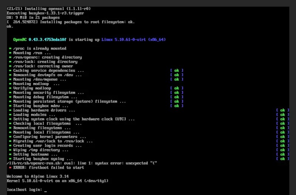Click "Mounting modloop ..." line
Screen dimensions: 296x195
coord(36,84)
